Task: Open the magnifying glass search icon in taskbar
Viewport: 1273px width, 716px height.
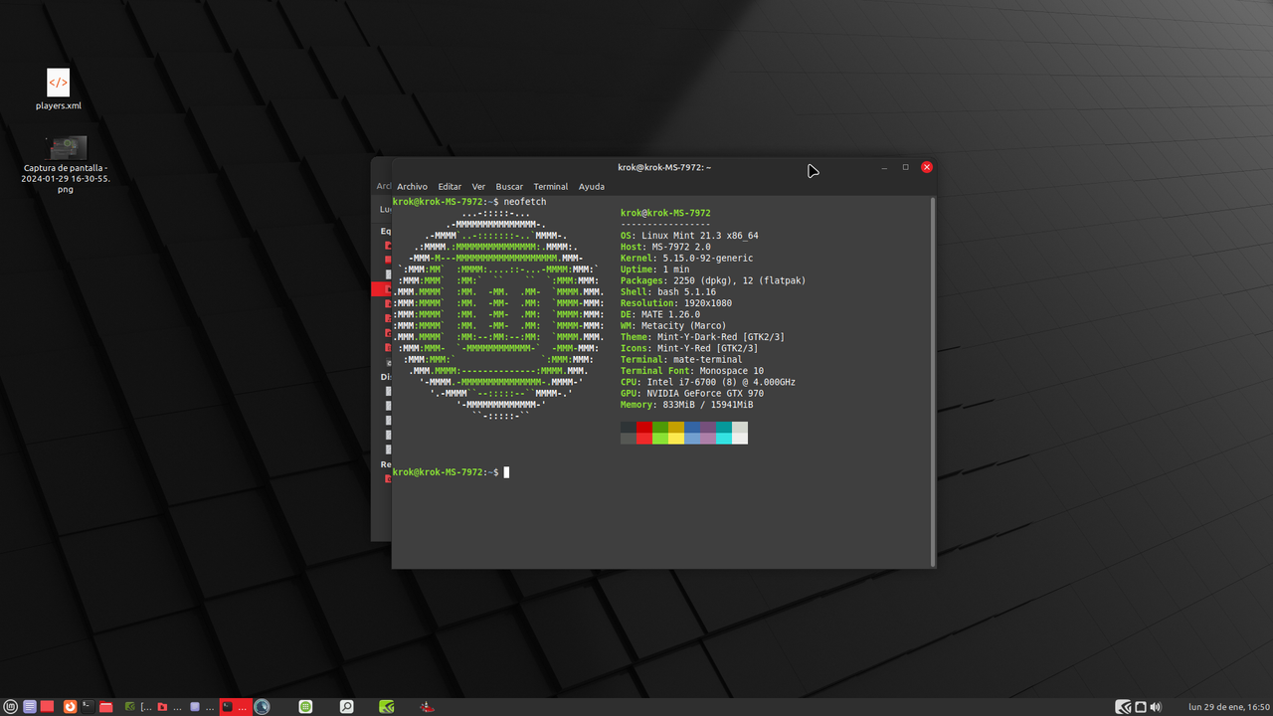Action: pyautogui.click(x=346, y=707)
